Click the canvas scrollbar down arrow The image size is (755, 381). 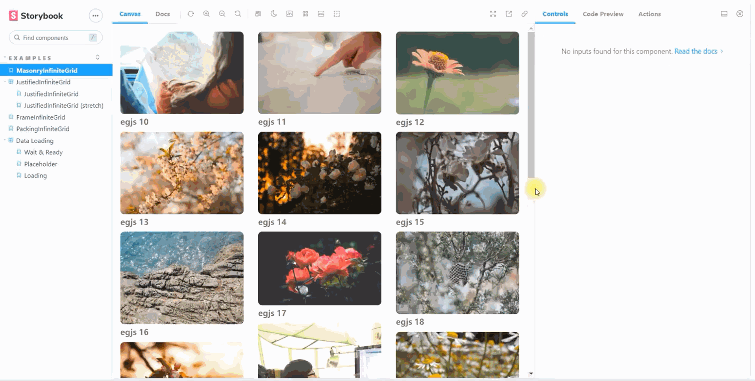(531, 374)
